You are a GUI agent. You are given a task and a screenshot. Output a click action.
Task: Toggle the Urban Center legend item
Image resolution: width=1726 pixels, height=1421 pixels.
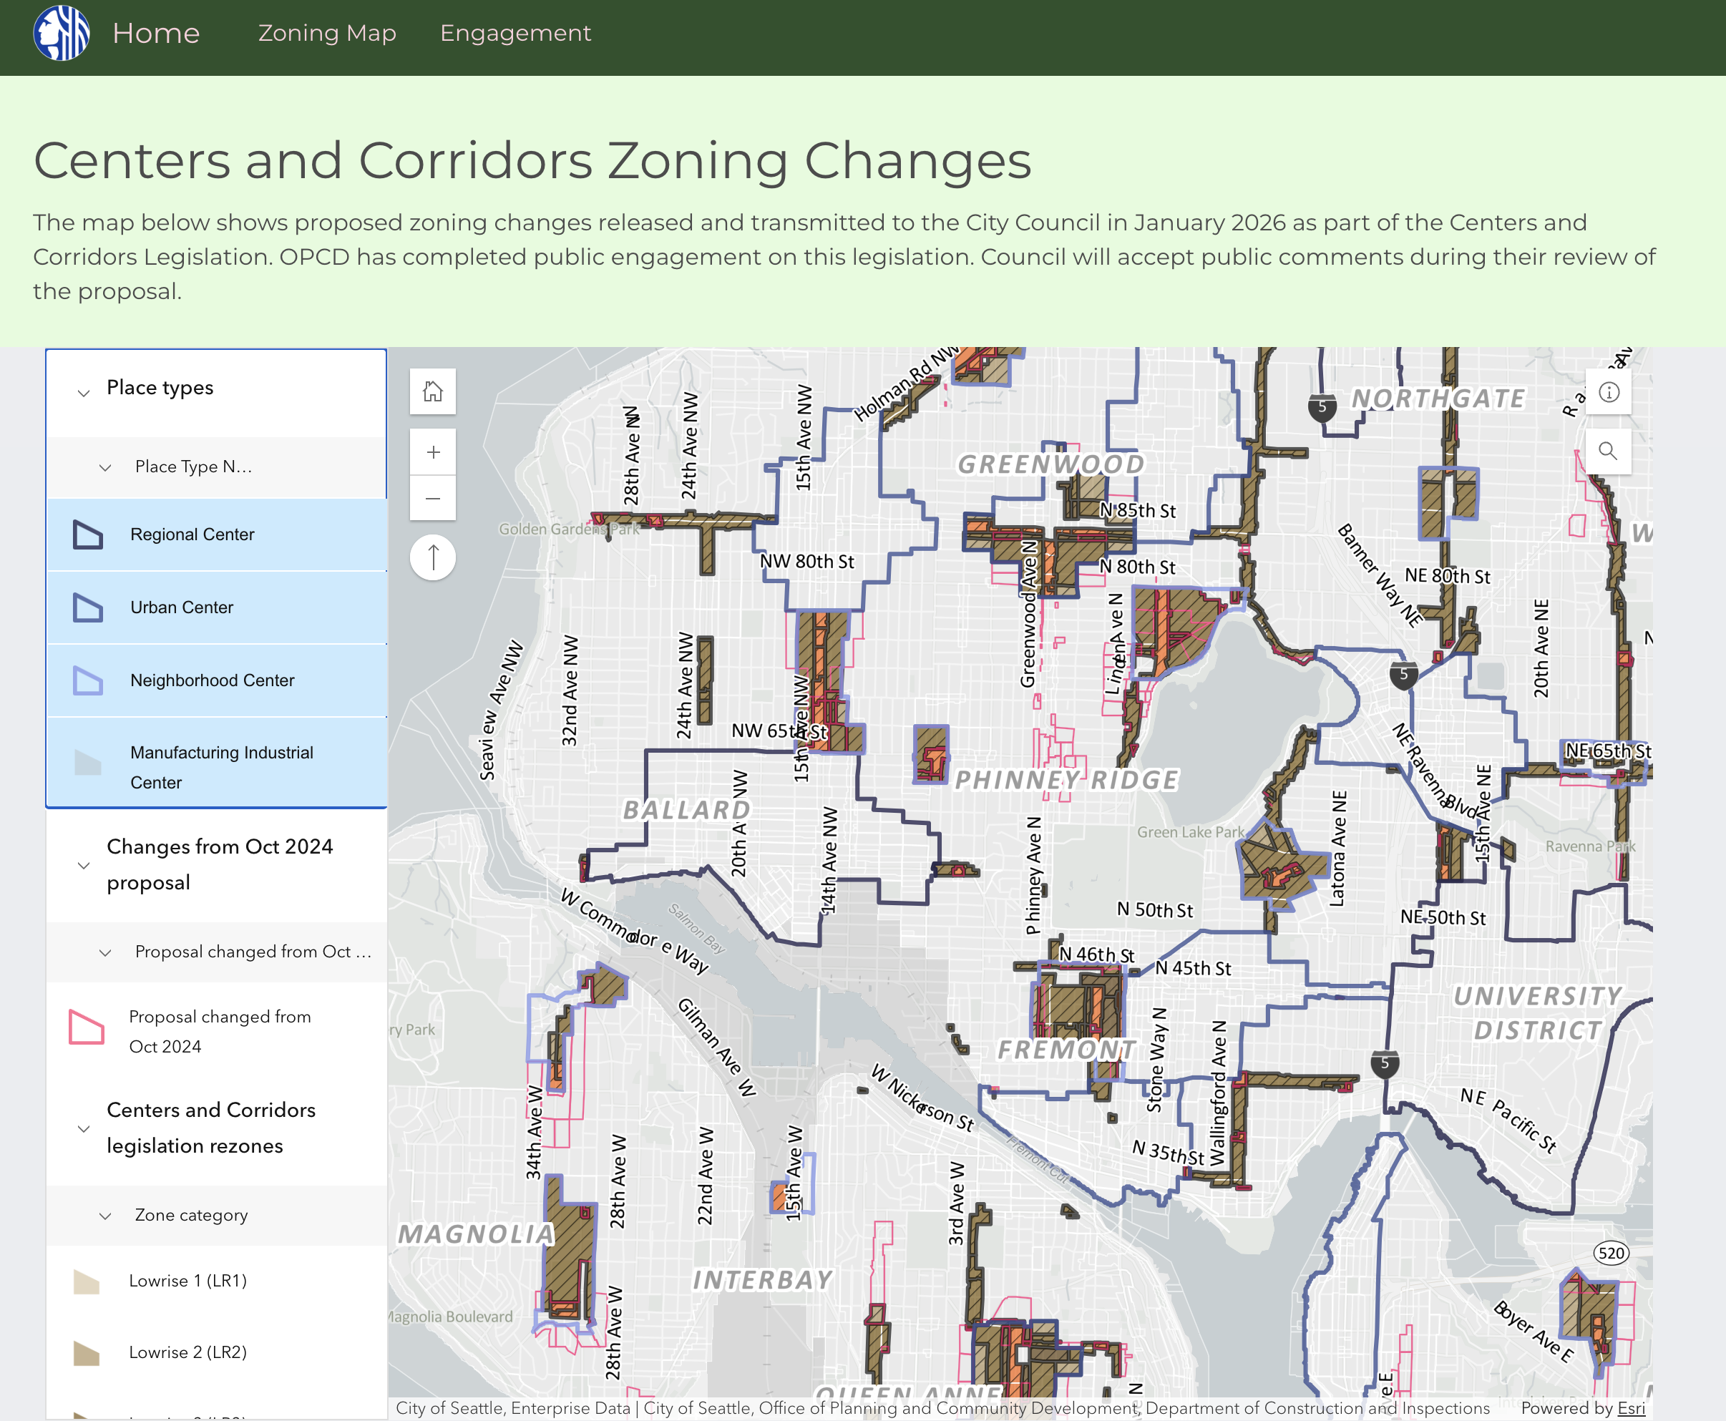[182, 607]
